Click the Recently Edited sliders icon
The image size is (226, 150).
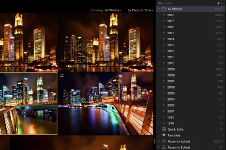tap(164, 147)
